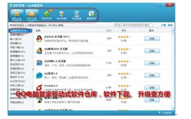Viewport: 191px width, 119px height.
Task: Open the 装机必备 star tab
Action: pos(17,15)
